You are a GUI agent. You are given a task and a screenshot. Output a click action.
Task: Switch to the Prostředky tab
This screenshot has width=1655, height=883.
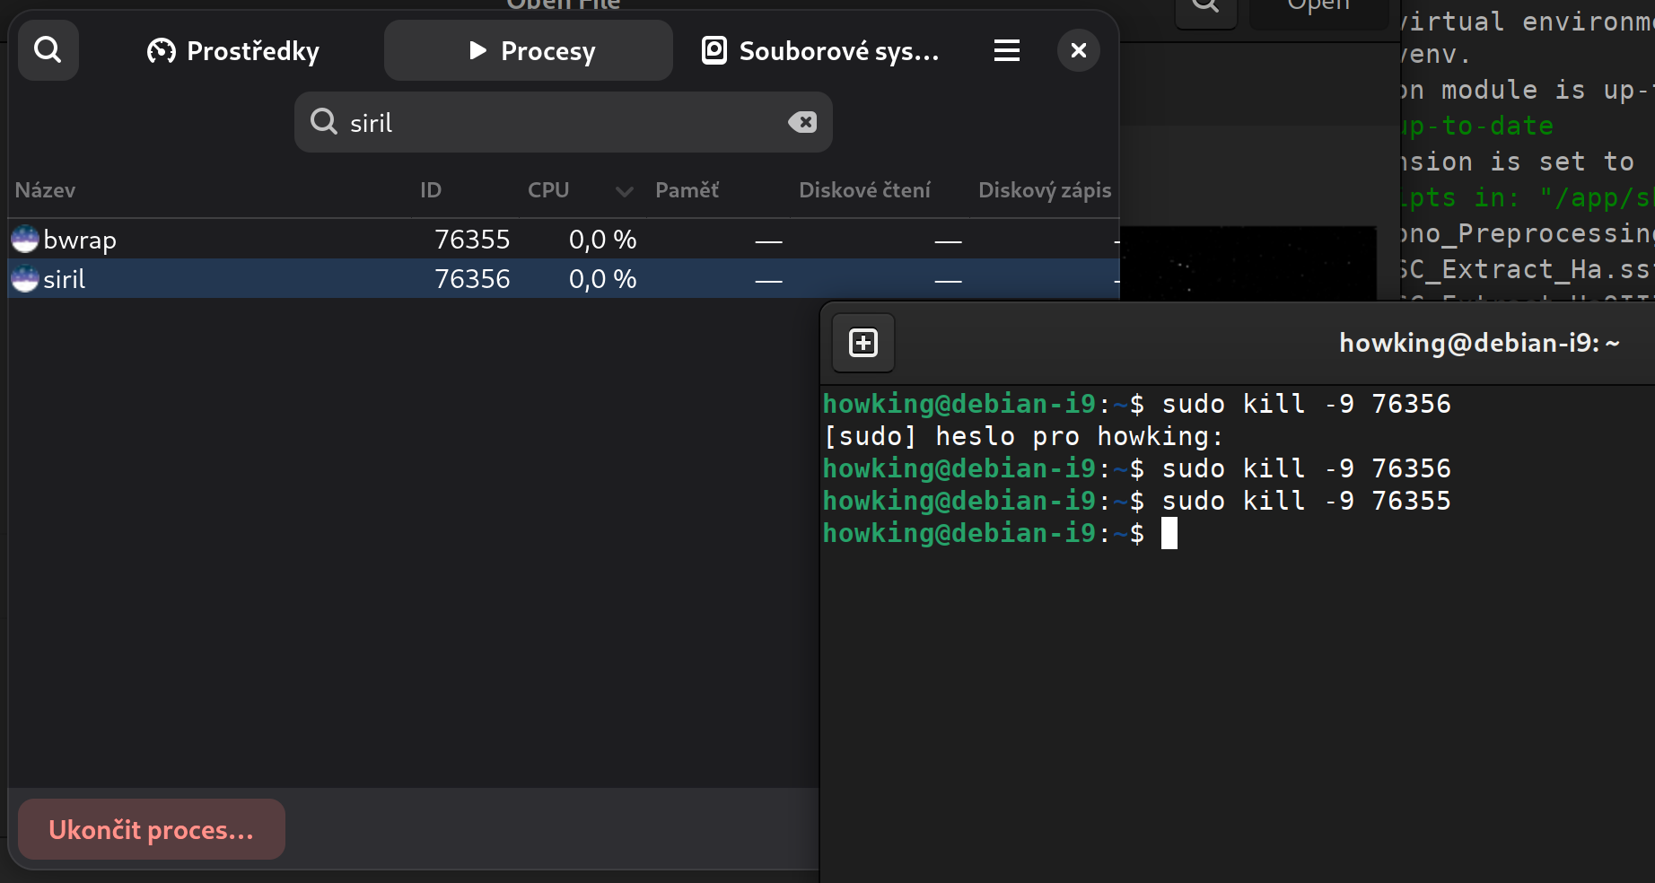[x=233, y=51]
